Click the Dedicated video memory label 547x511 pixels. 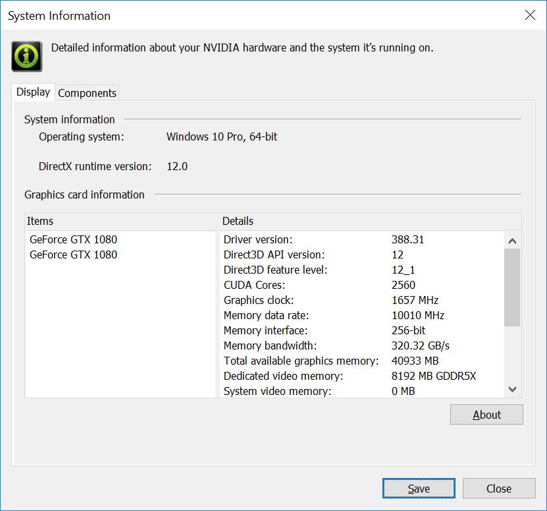283,376
